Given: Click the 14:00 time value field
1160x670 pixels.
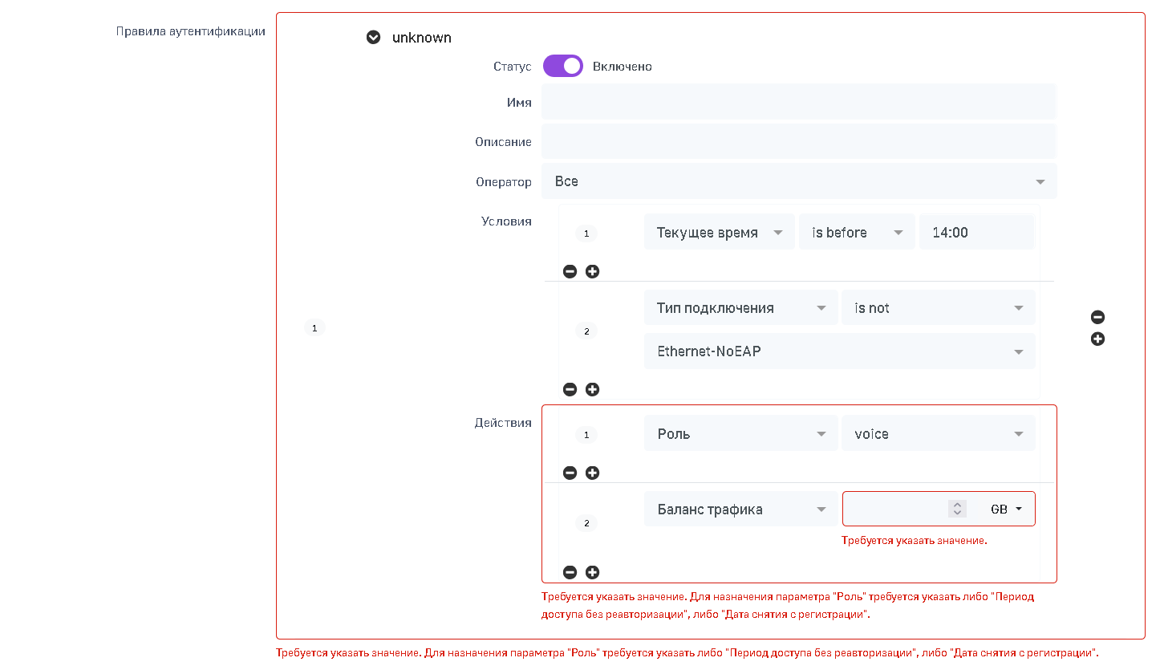Looking at the screenshot, I should pos(975,233).
